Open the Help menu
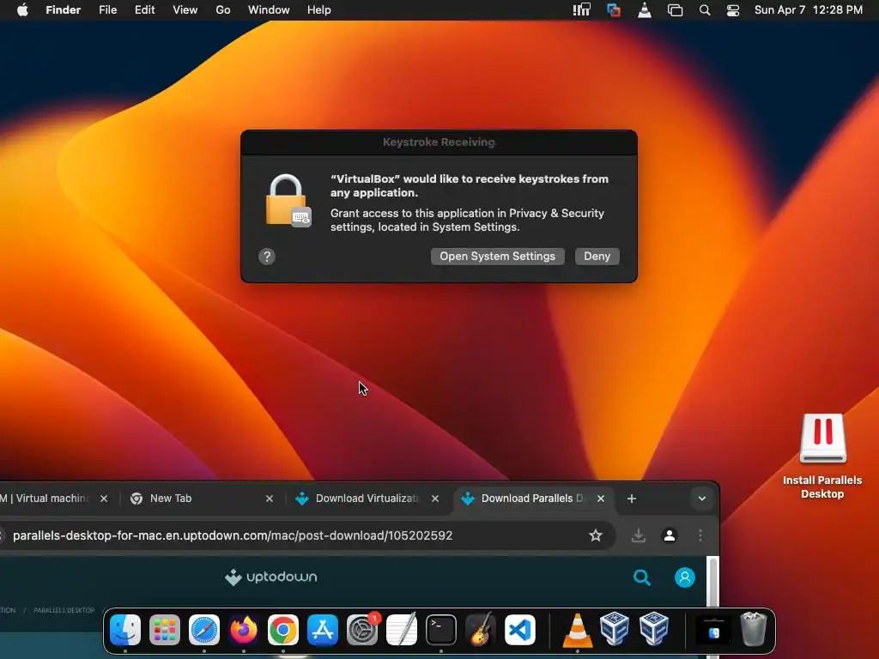 319,10
